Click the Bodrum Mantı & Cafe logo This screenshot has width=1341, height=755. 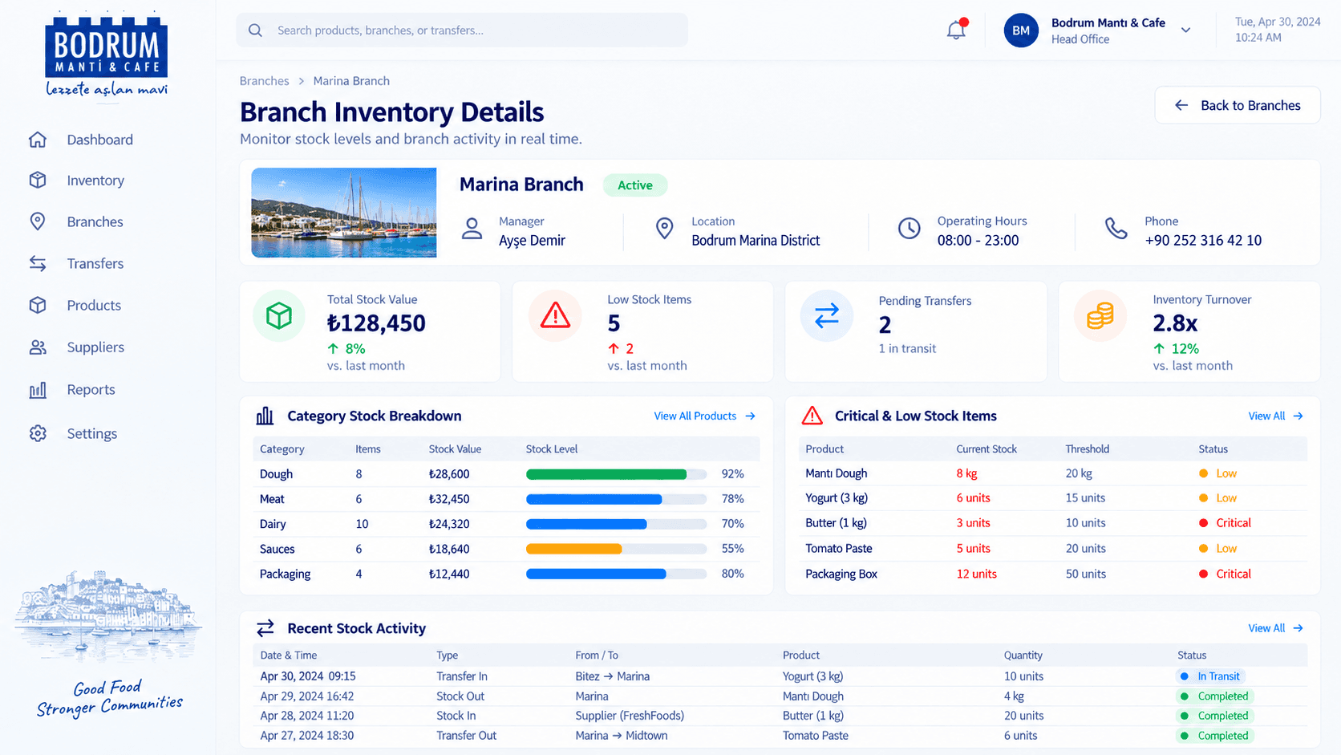tap(107, 55)
